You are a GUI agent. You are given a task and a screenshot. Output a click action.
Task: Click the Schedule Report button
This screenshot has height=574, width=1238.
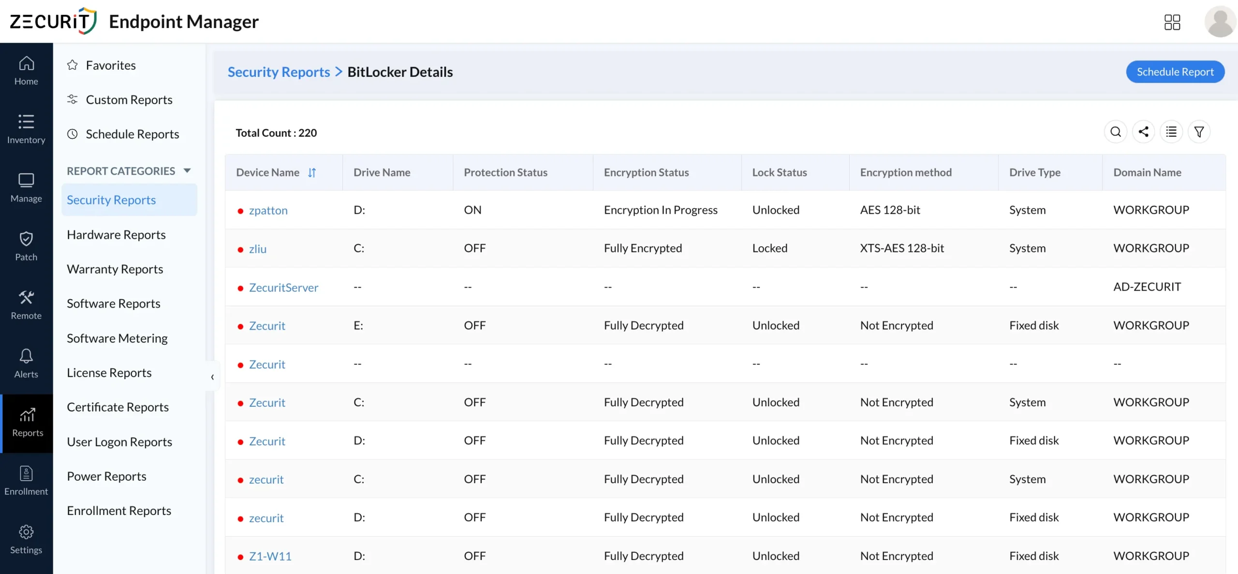pyautogui.click(x=1175, y=72)
